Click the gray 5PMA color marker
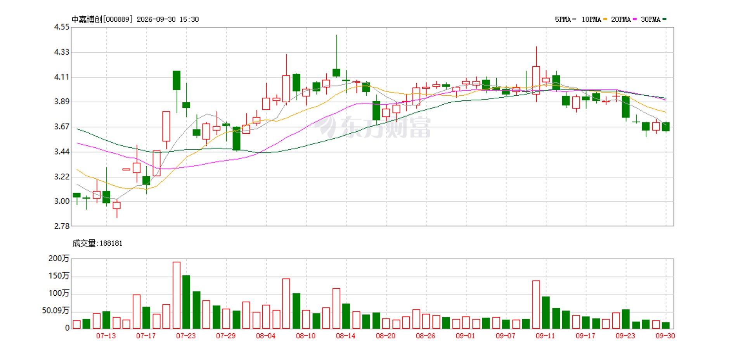The image size is (745, 355). [x=574, y=19]
